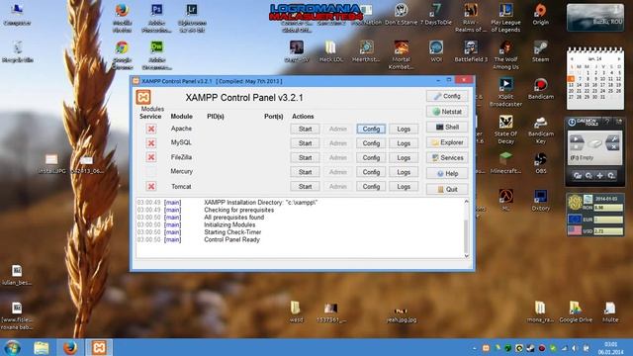Select the Minecraft desktop icon
This screenshot has width=633, height=356.
click(x=505, y=163)
